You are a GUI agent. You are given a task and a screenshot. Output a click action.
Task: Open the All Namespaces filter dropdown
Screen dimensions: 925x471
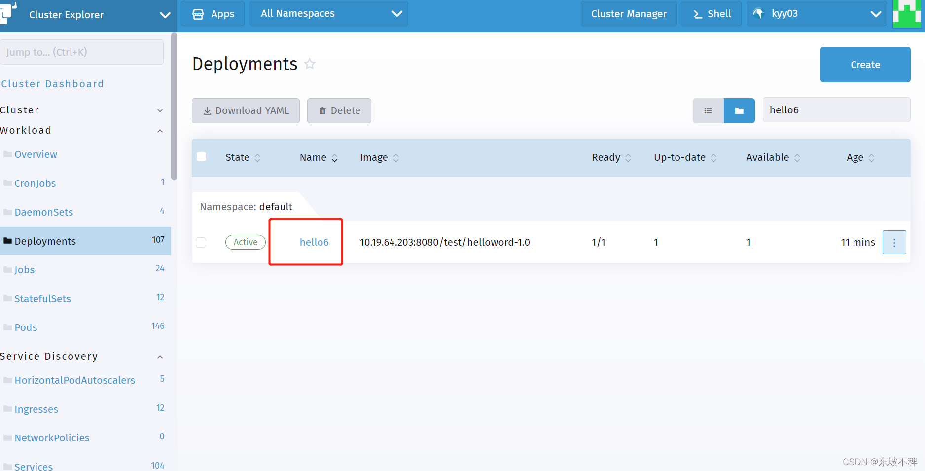[329, 14]
